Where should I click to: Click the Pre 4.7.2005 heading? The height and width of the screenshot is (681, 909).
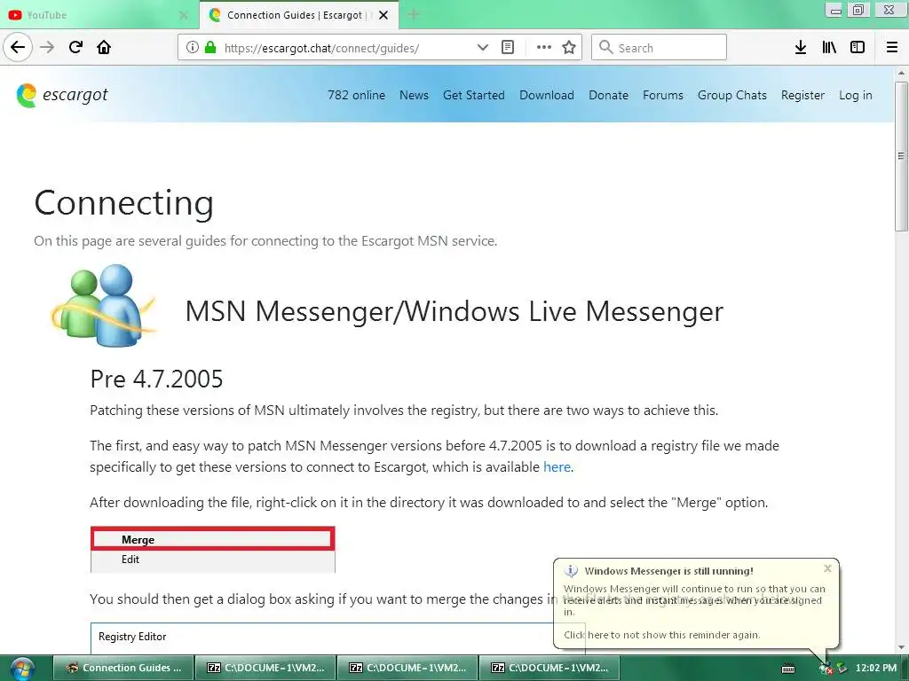[156, 379]
